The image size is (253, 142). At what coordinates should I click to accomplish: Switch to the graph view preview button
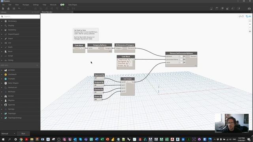coord(241,17)
